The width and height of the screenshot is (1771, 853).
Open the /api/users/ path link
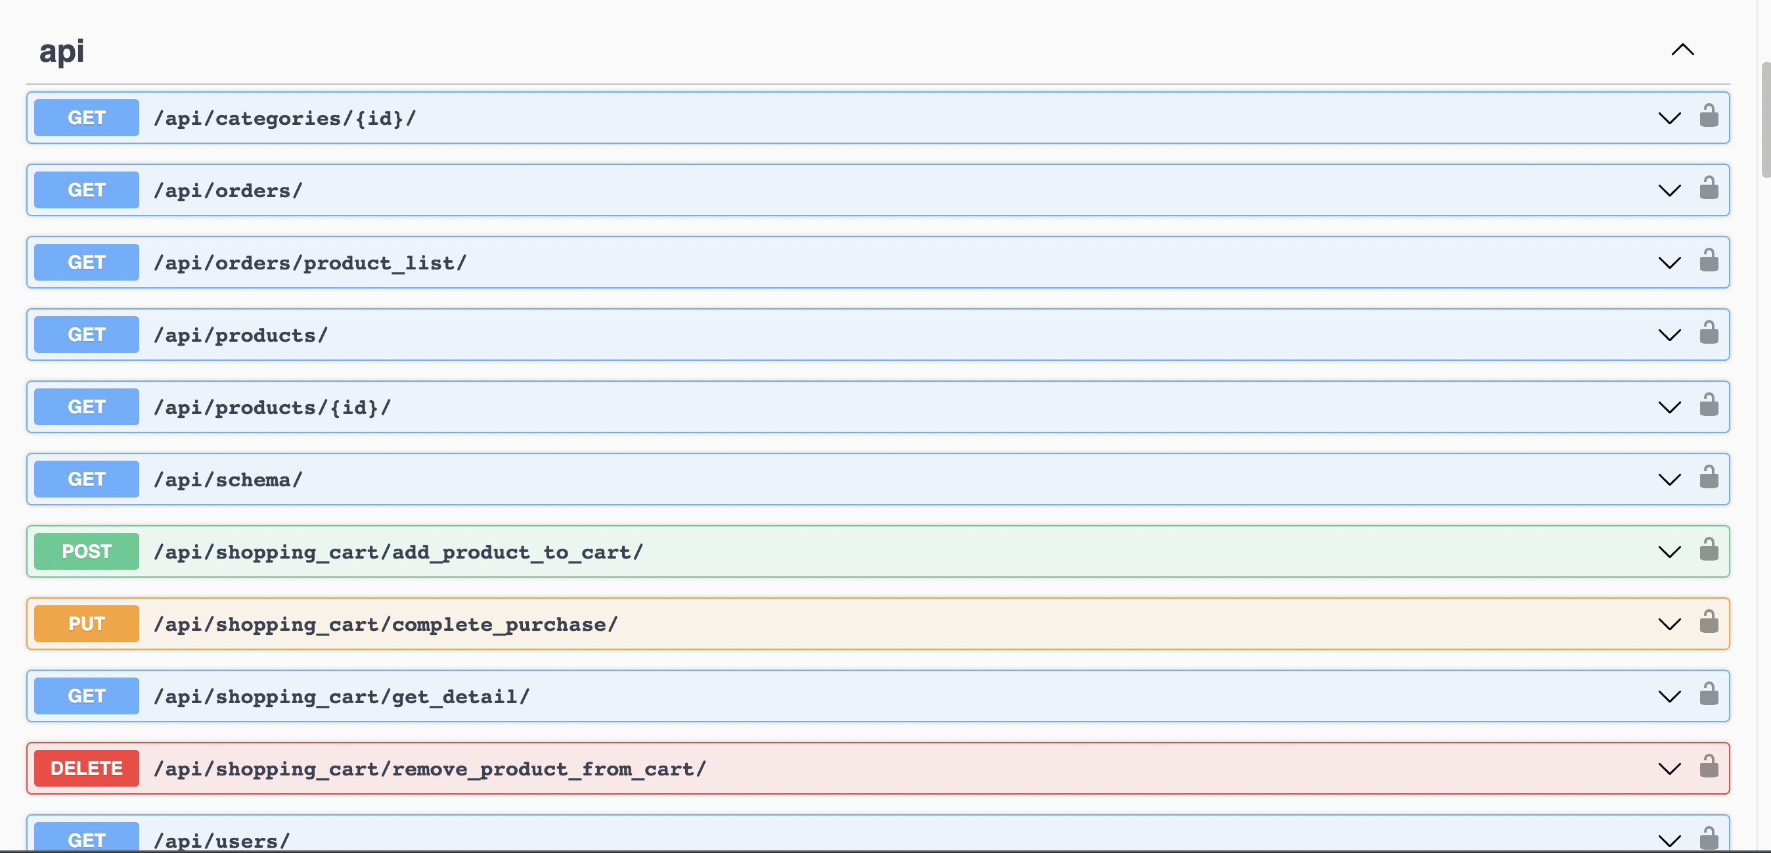click(x=222, y=841)
